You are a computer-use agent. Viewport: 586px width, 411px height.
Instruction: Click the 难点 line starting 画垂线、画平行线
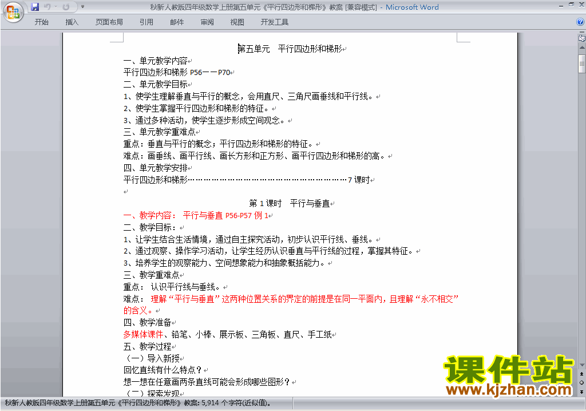[x=255, y=156]
